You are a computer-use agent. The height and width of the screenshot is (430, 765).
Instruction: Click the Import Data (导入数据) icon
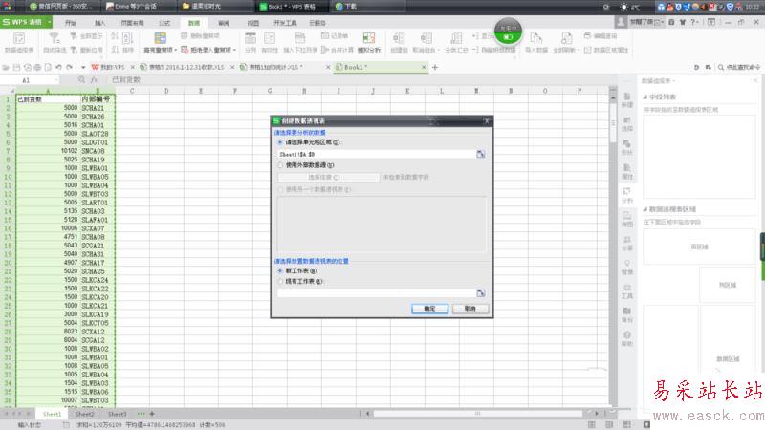click(535, 38)
